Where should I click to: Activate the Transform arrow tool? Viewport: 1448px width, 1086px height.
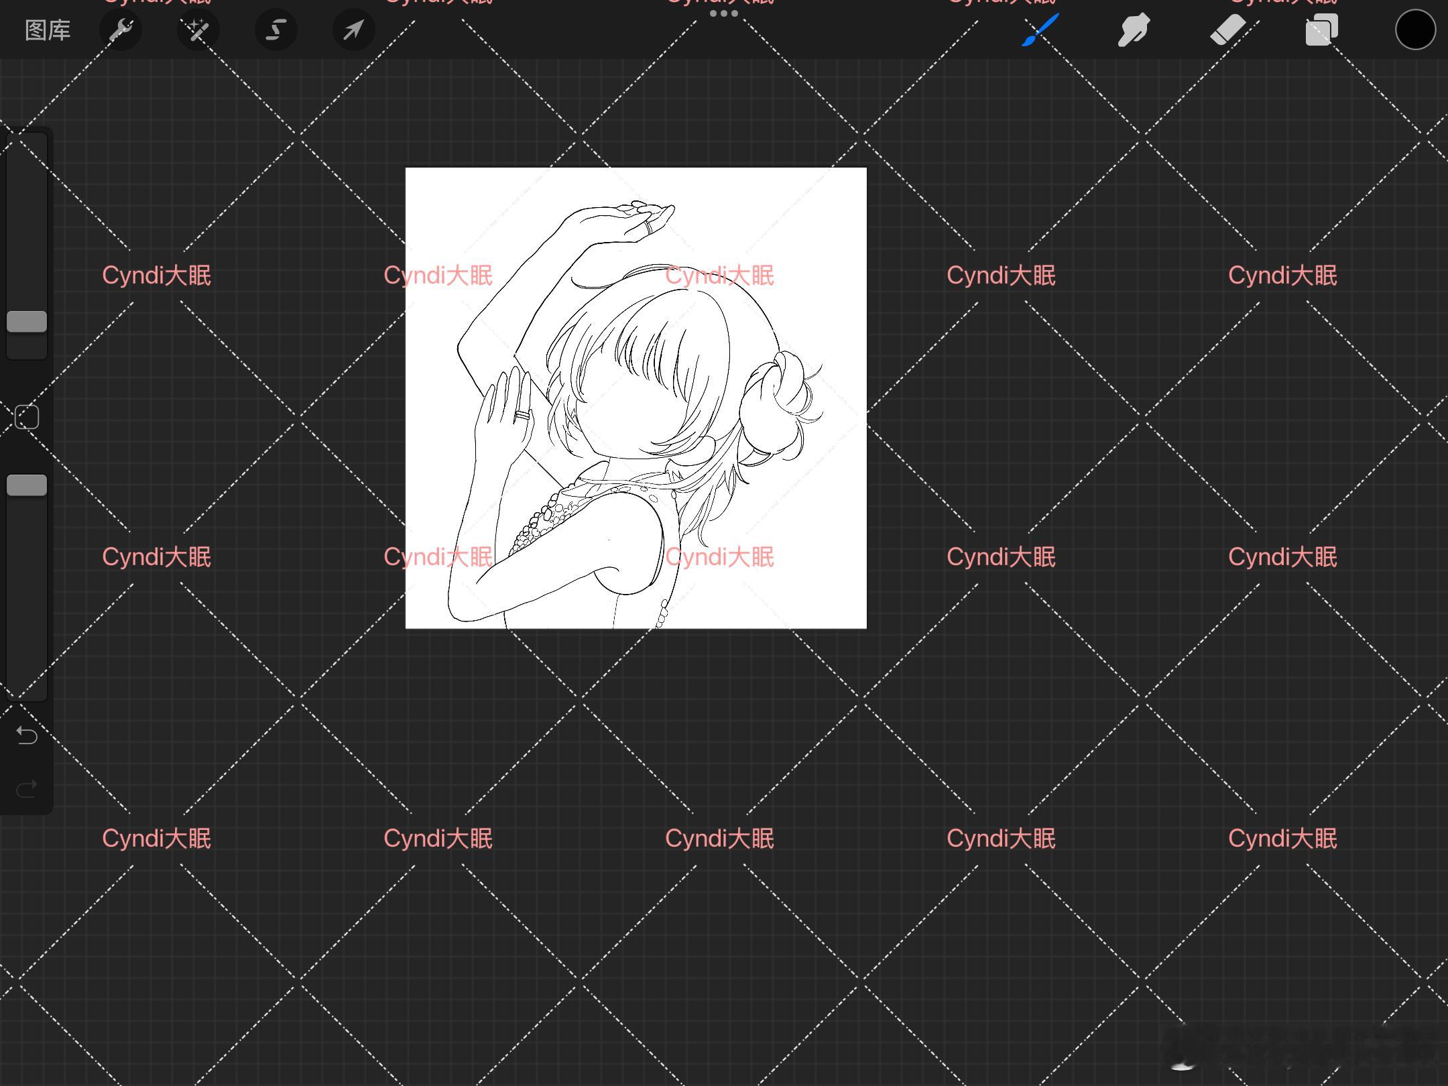point(353,30)
